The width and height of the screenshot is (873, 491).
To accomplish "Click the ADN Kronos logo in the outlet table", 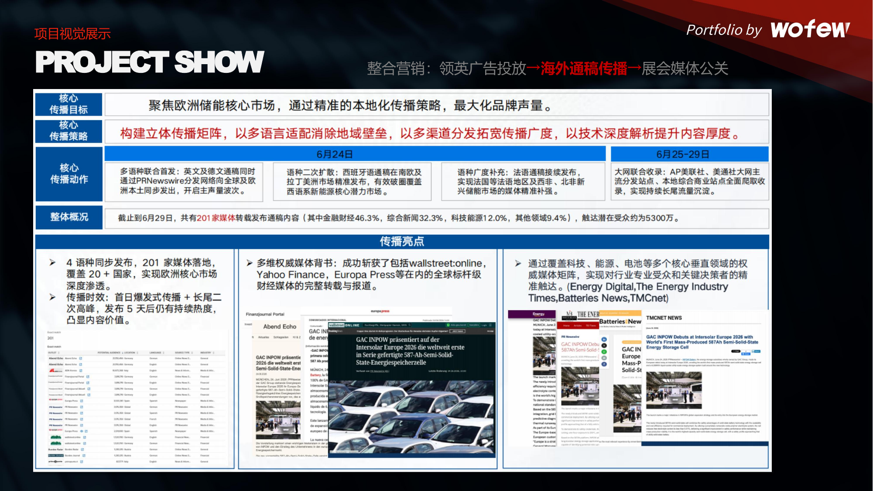I will tap(56, 371).
